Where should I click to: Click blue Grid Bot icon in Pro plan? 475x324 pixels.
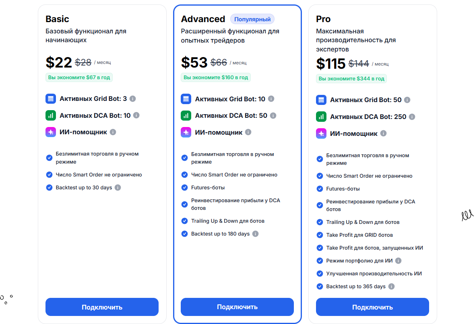click(x=321, y=100)
